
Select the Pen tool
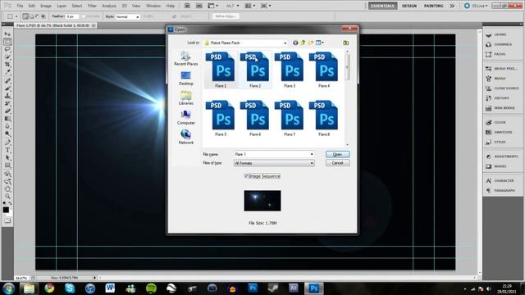(7, 143)
